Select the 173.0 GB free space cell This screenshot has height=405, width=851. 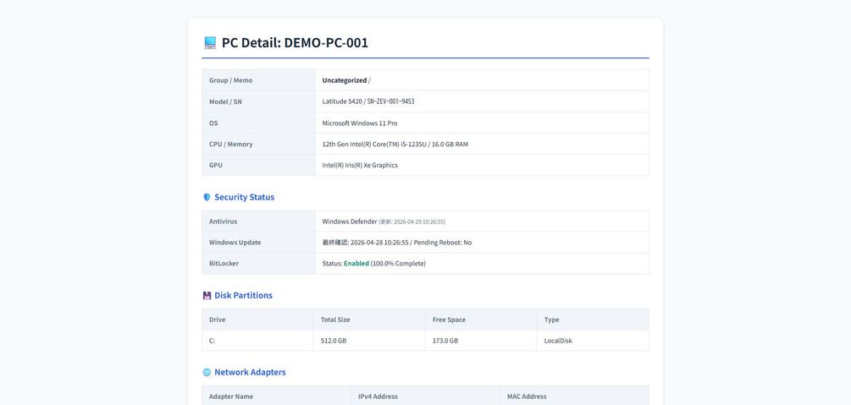(x=482, y=341)
